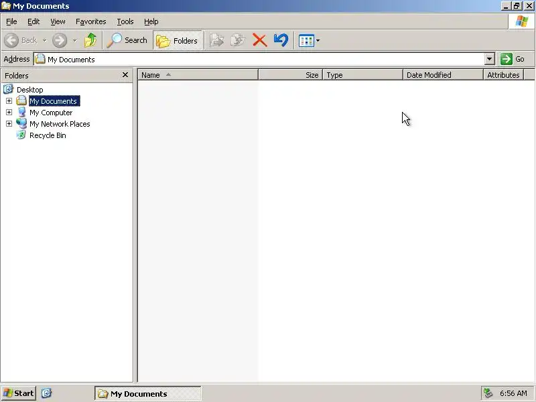Click the title bar folder icon
Screen dimensions: 536x402
point(6,6)
